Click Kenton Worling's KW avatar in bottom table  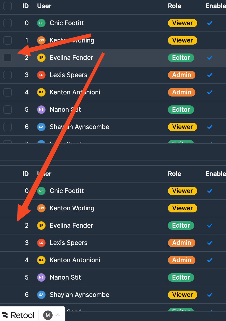coord(41,208)
